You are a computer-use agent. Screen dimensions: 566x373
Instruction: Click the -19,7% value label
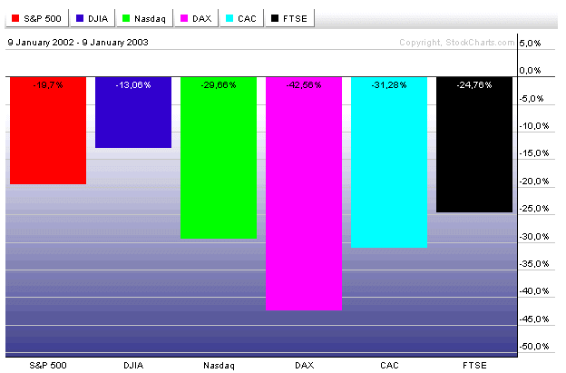point(48,84)
